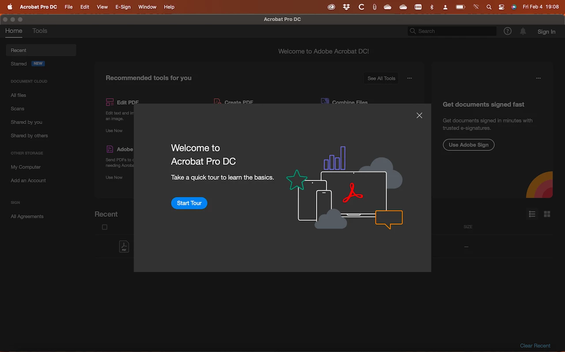Click the See All Tools button
Viewport: 565px width, 352px height.
[x=381, y=78]
